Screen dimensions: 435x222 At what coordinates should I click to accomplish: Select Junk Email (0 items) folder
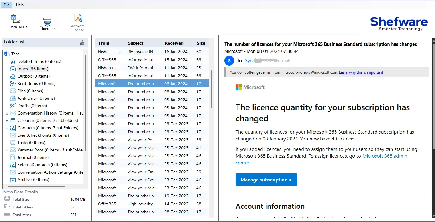click(36, 98)
